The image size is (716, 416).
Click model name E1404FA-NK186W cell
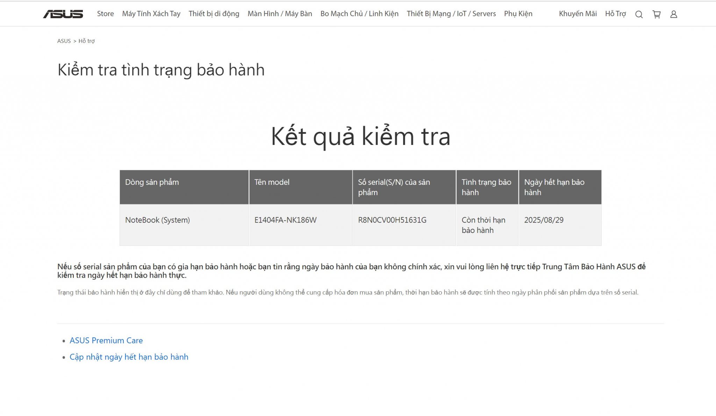pos(285,220)
